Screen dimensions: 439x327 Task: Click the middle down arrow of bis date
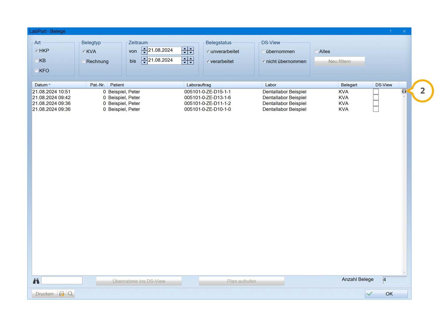pos(185,63)
